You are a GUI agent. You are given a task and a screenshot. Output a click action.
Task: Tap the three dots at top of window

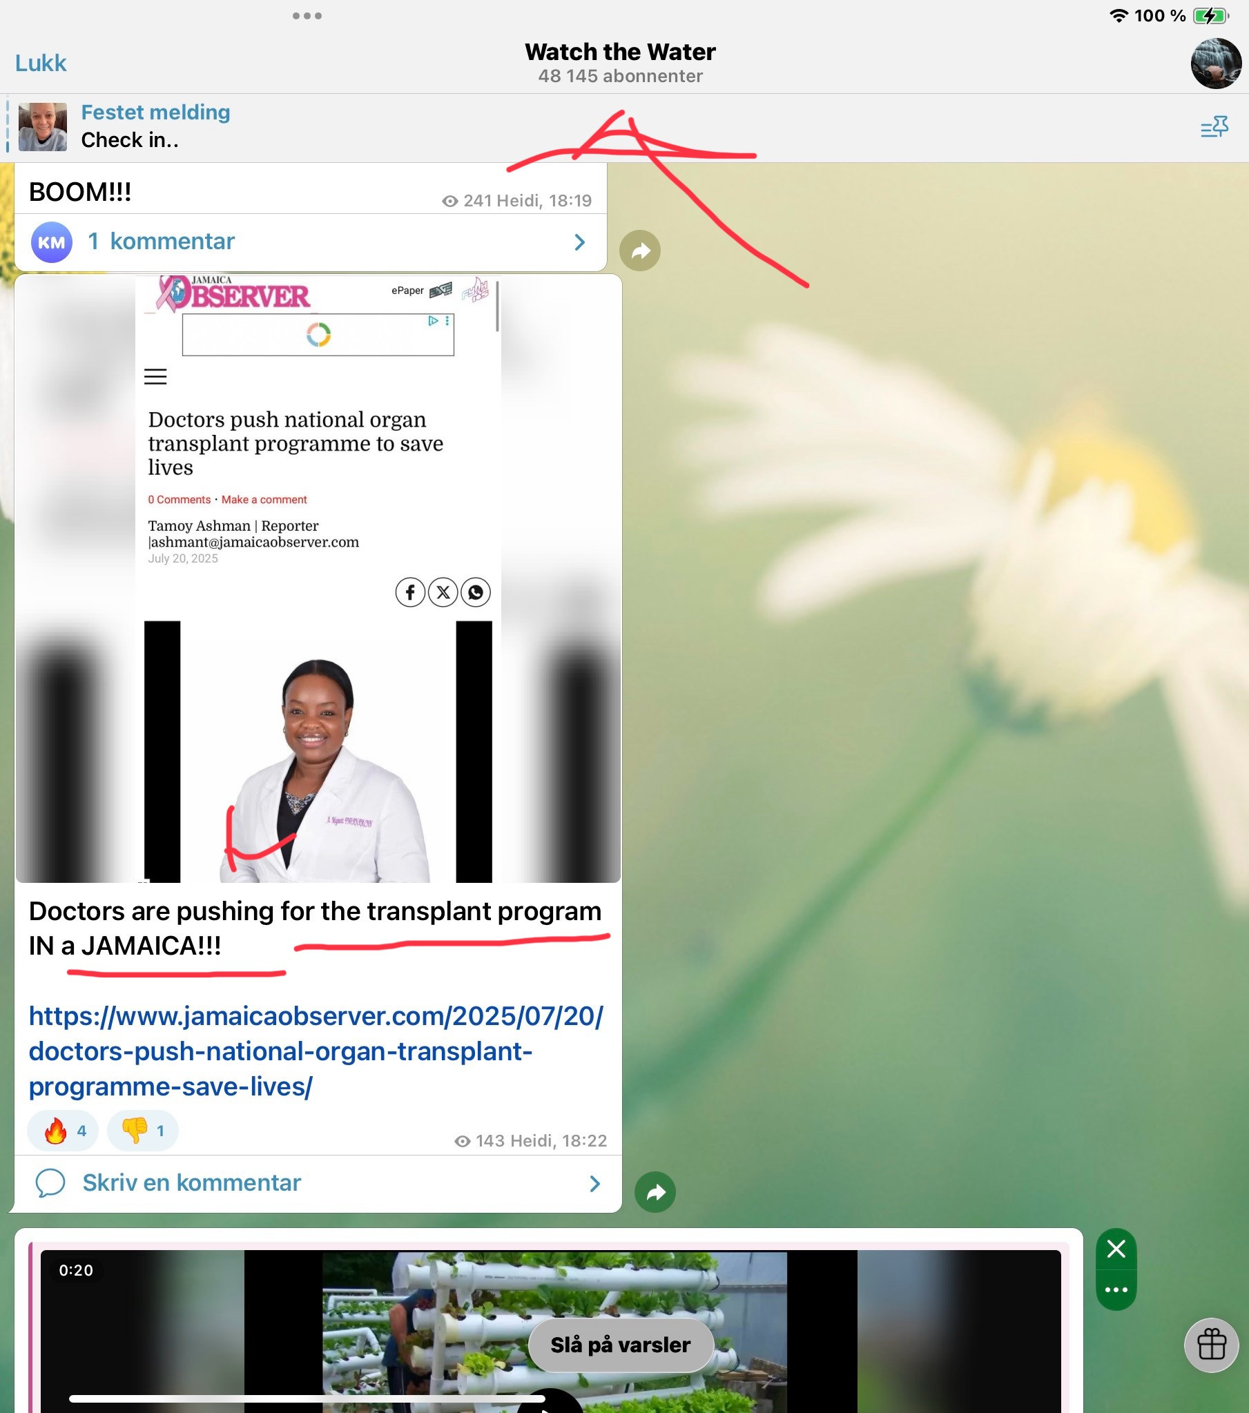tap(307, 16)
